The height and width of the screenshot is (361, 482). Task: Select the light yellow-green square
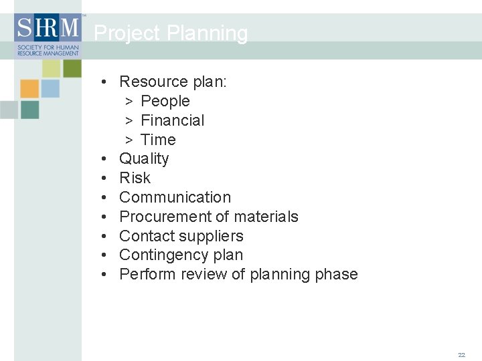[x=52, y=68]
